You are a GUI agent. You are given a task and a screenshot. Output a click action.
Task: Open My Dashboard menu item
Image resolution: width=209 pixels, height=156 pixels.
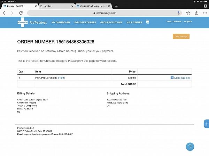61,22
